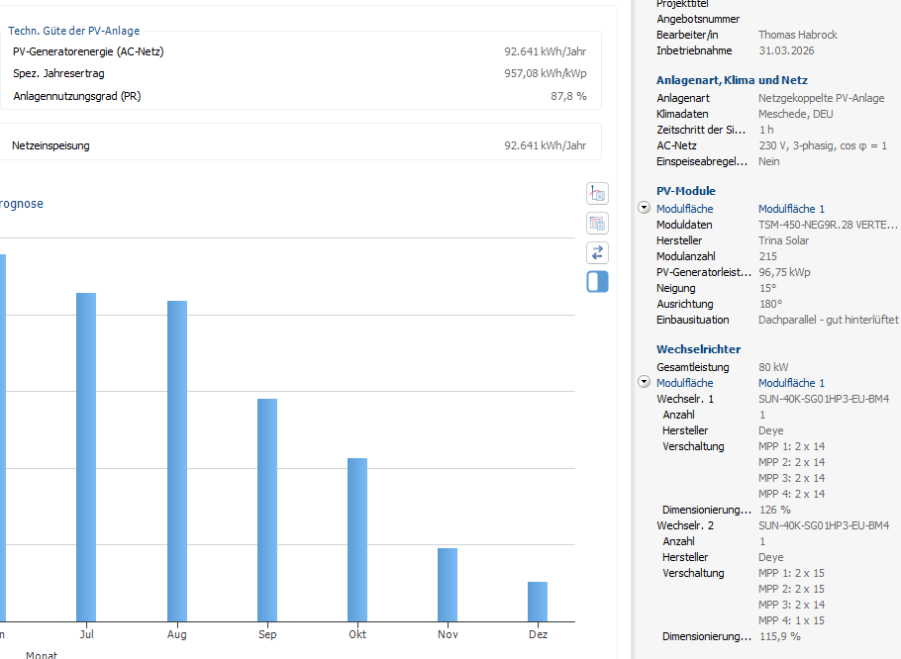Click the Nov bar in chart

tap(448, 584)
